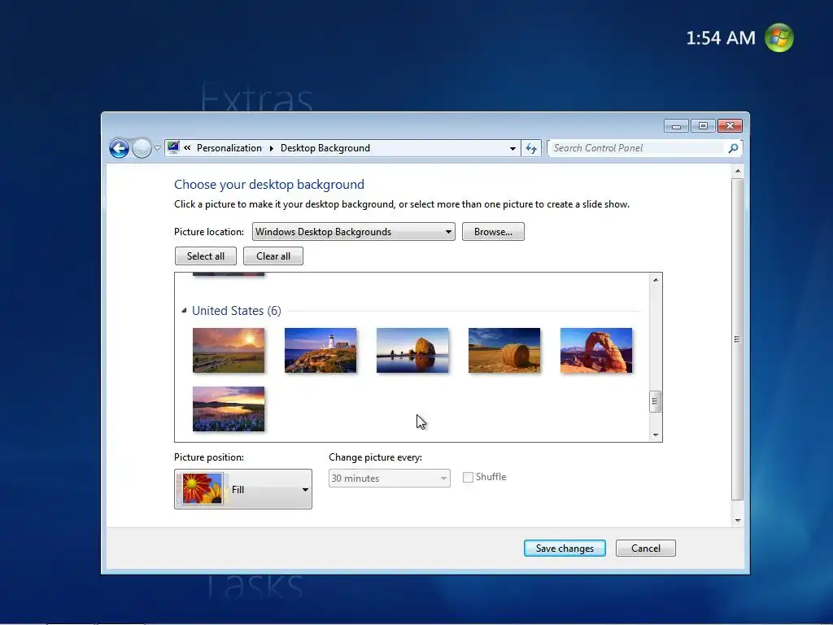Click the picture list scroll down arrow
Screen dimensions: 833x625
pyautogui.click(x=656, y=435)
